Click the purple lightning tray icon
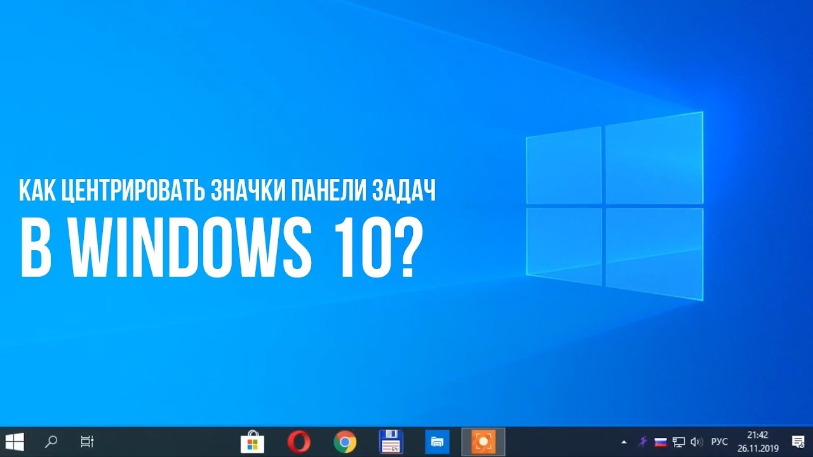The width and height of the screenshot is (813, 457). point(643,442)
